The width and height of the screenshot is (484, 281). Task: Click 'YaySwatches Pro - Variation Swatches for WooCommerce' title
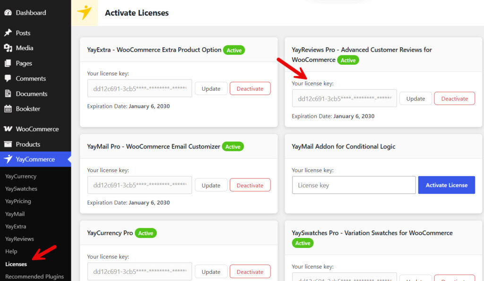point(372,233)
